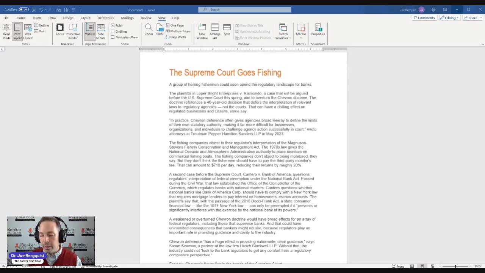Select Print Layout view
Screen dimensions: 485x273
[x=17, y=32]
